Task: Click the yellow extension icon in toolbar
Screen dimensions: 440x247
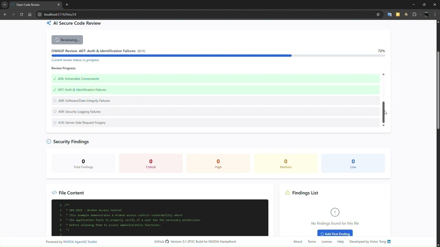Action: tap(398, 14)
